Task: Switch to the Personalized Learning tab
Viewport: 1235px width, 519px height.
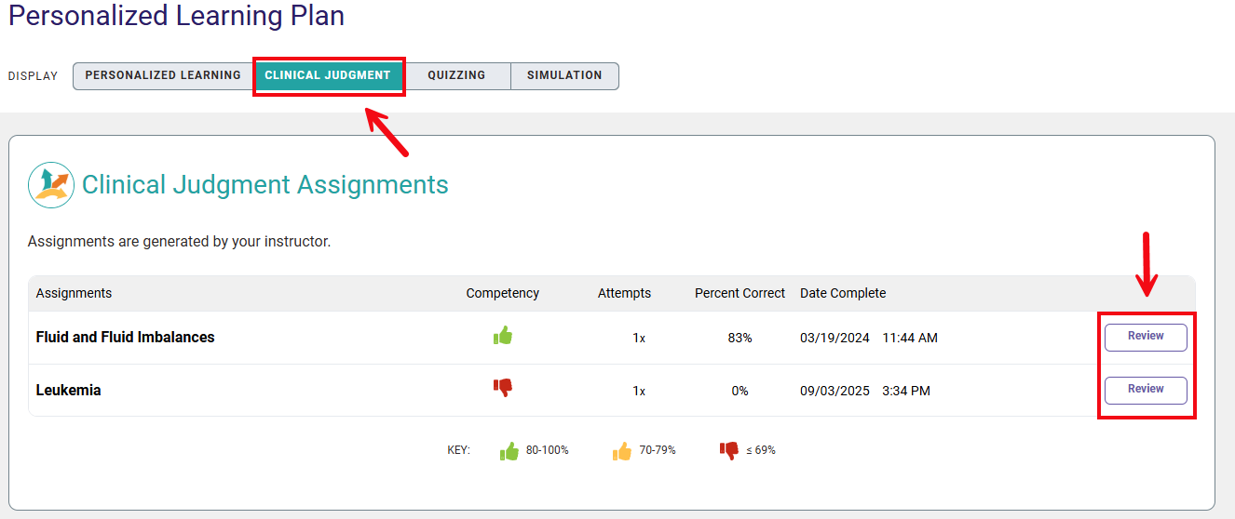Action: coord(163,76)
